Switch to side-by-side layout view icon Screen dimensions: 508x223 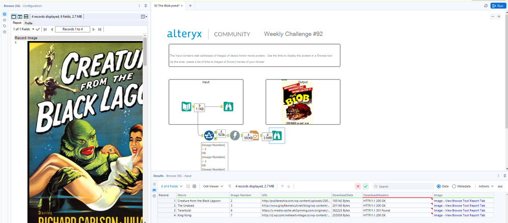click(x=20, y=16)
